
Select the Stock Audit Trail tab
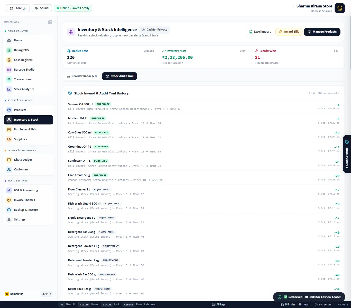(x=119, y=76)
